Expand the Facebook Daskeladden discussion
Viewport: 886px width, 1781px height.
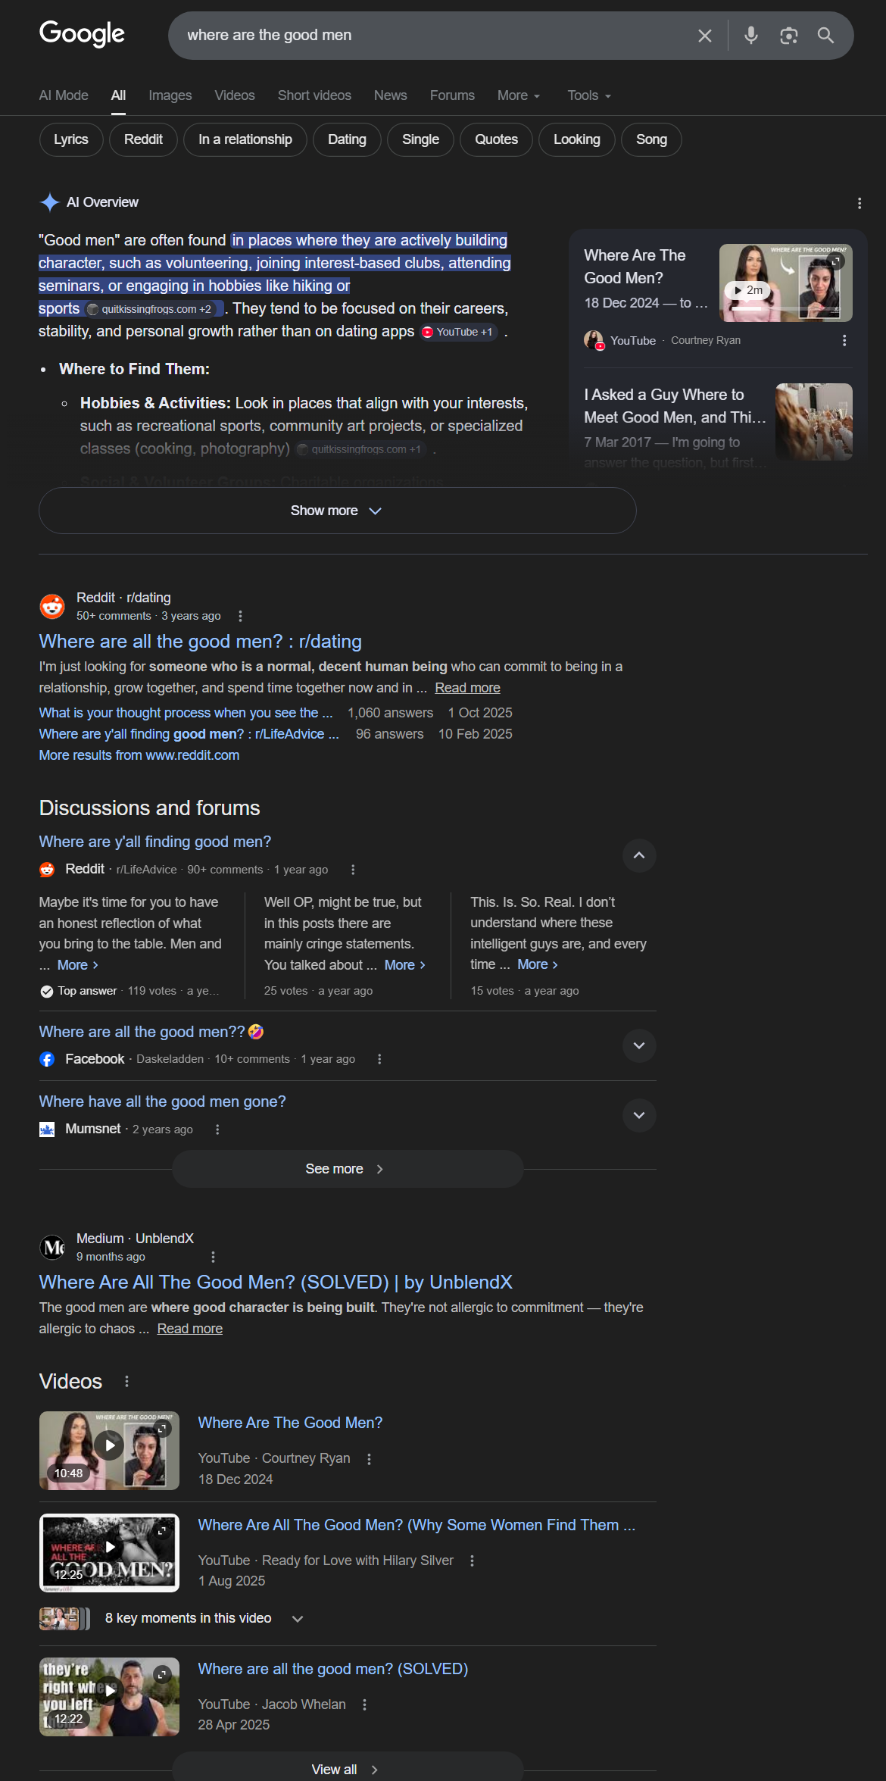[638, 1045]
